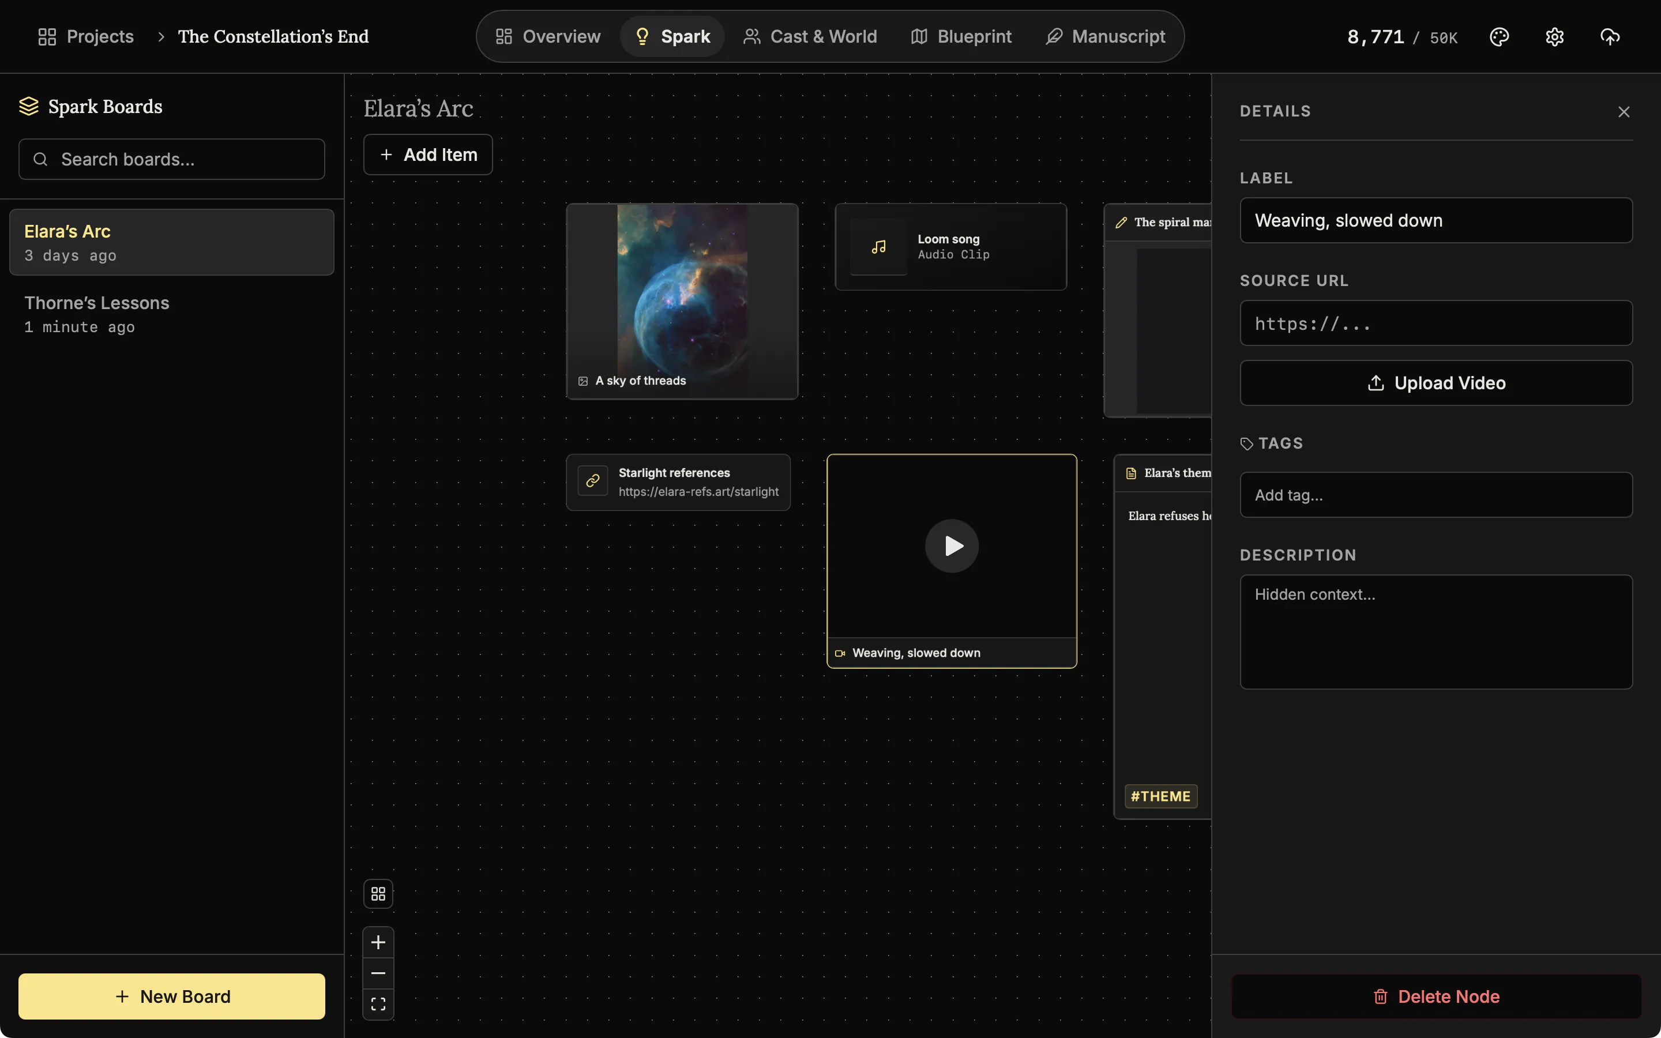This screenshot has width=1661, height=1038.
Task: Click the Source URL input field
Action: [1436, 323]
